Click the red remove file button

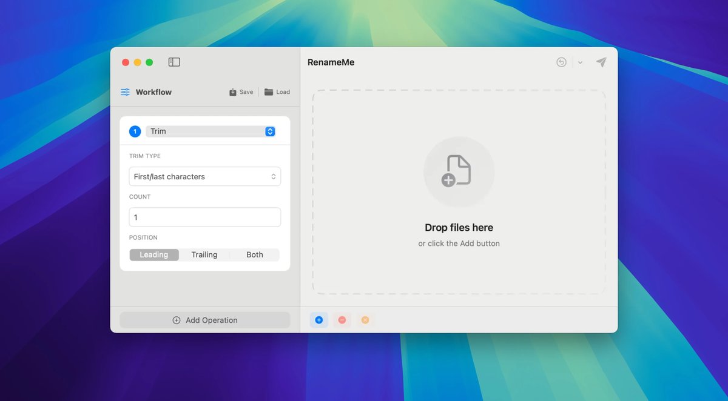(342, 320)
